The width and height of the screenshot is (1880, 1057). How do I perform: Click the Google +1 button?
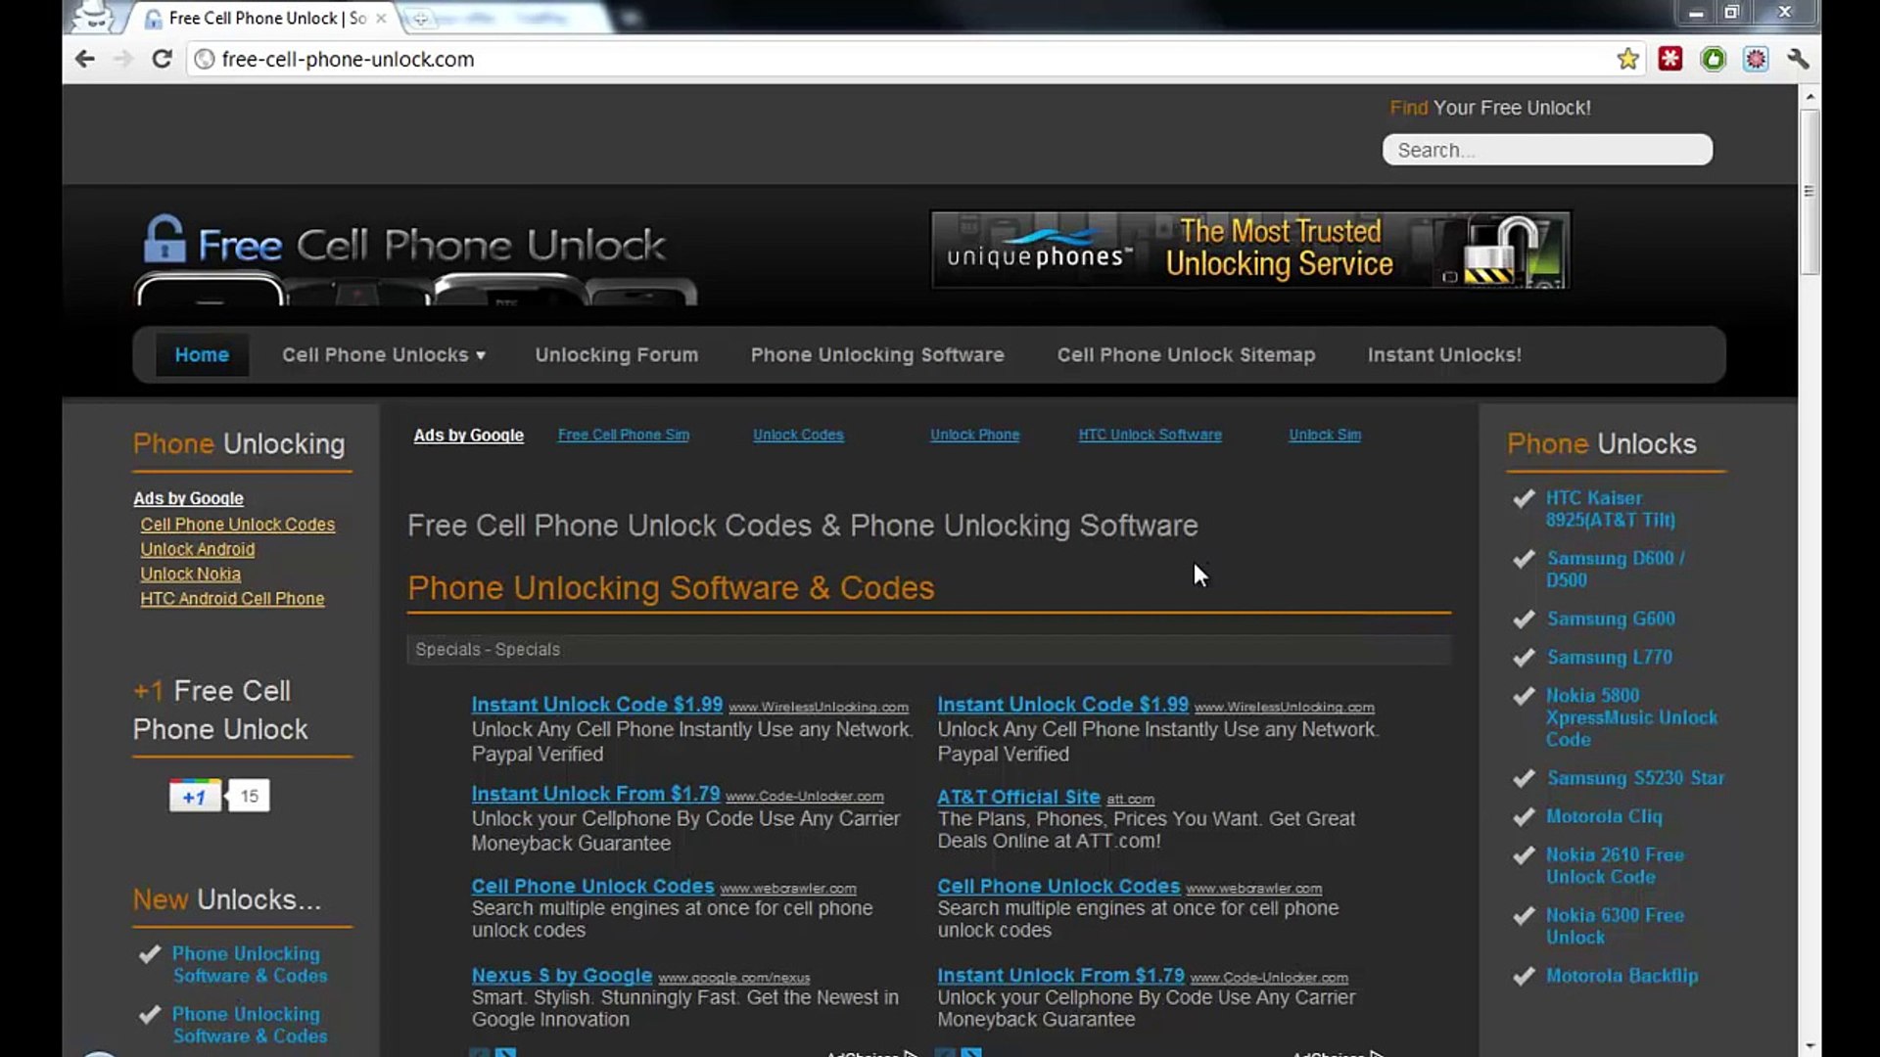pyautogui.click(x=195, y=795)
